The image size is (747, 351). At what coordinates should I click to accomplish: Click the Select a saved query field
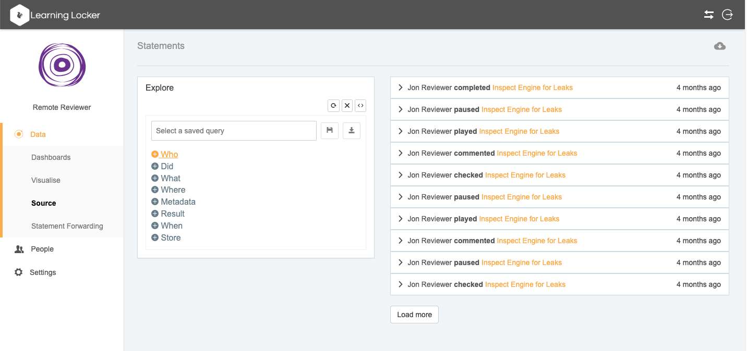pyautogui.click(x=234, y=131)
